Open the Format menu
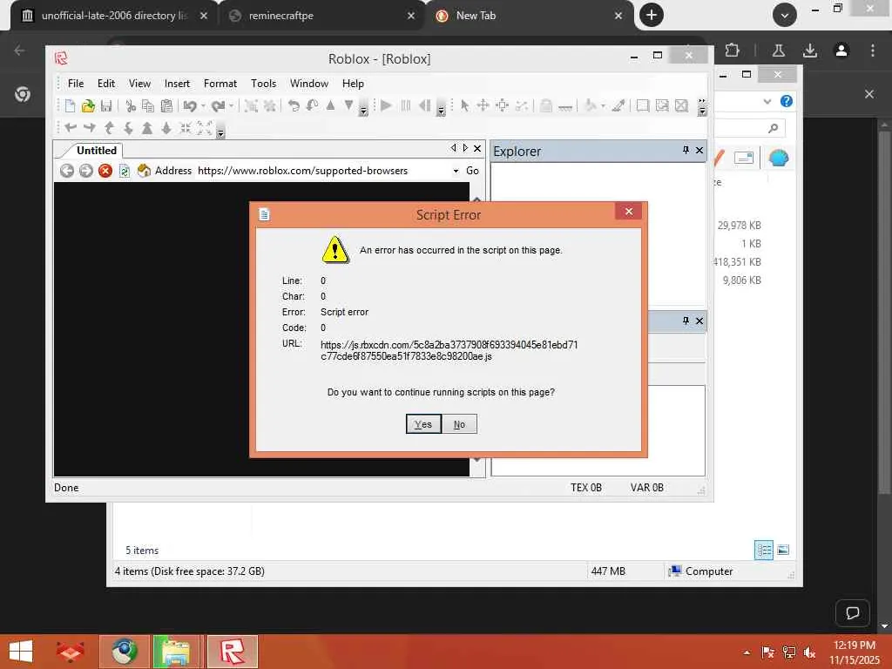The image size is (892, 669). (x=220, y=84)
